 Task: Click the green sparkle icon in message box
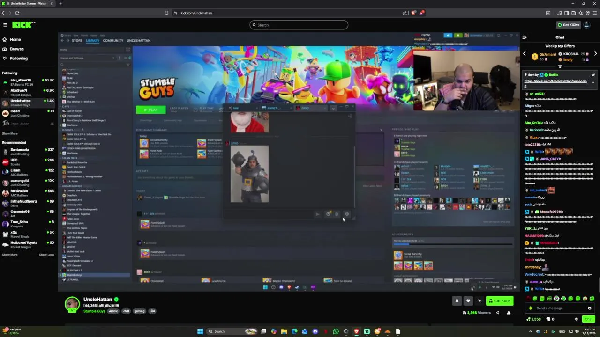pyautogui.click(x=531, y=308)
